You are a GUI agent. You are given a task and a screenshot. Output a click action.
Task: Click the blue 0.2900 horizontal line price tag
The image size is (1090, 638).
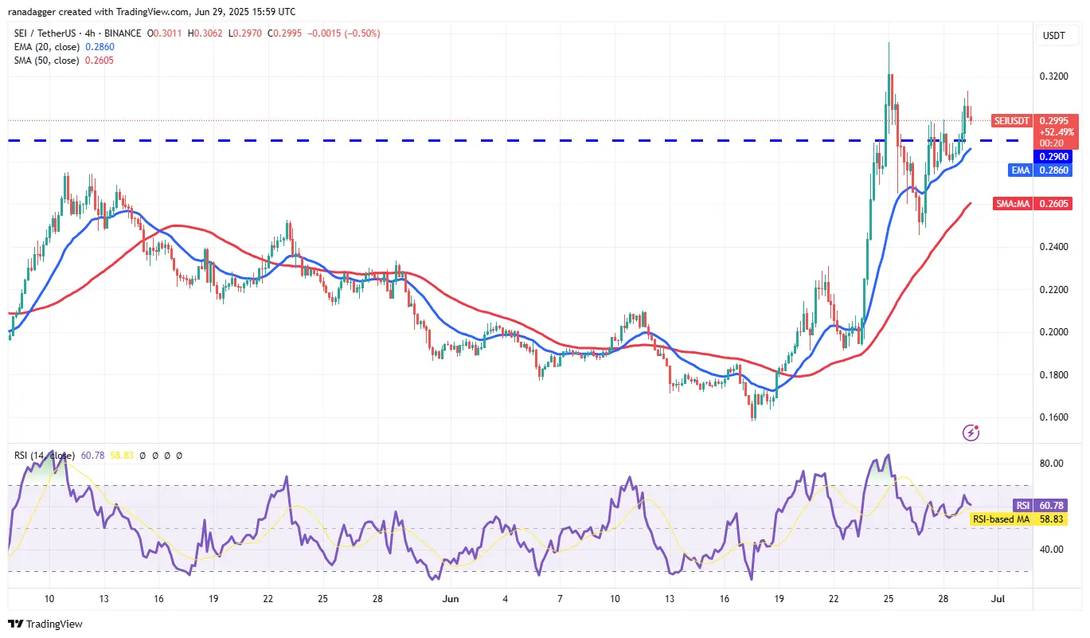coord(1055,157)
